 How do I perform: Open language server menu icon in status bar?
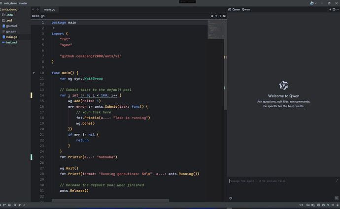click(x=313, y=205)
